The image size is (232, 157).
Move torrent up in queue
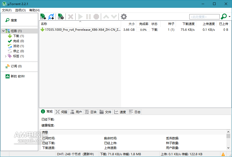pos(106,17)
